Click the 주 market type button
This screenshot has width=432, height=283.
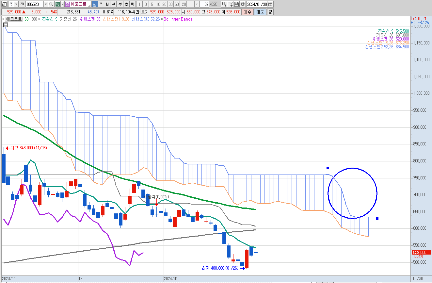point(11,4)
